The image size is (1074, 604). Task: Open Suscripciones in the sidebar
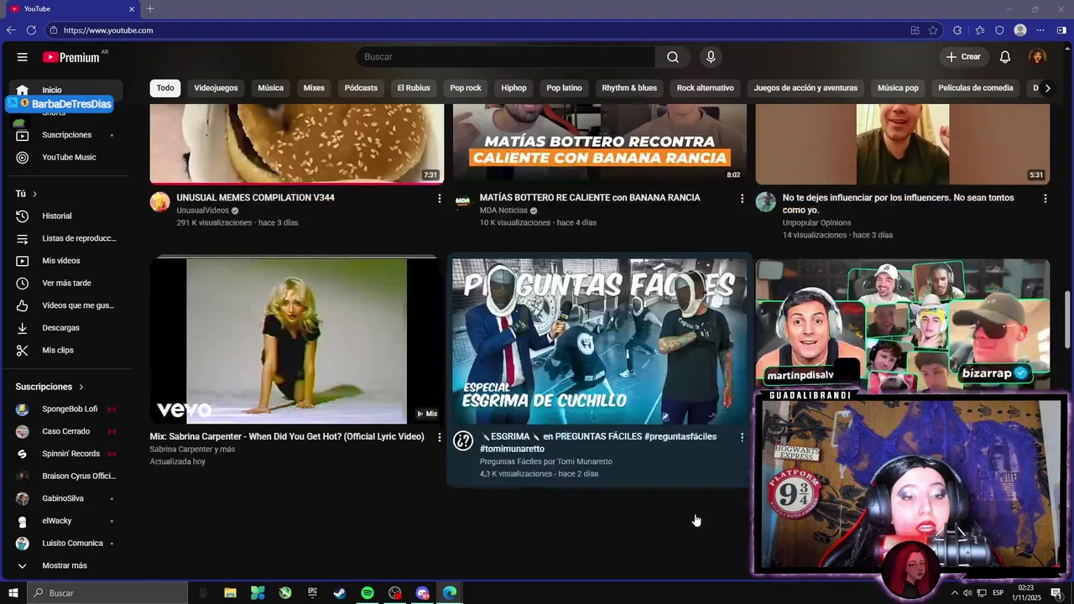point(66,135)
